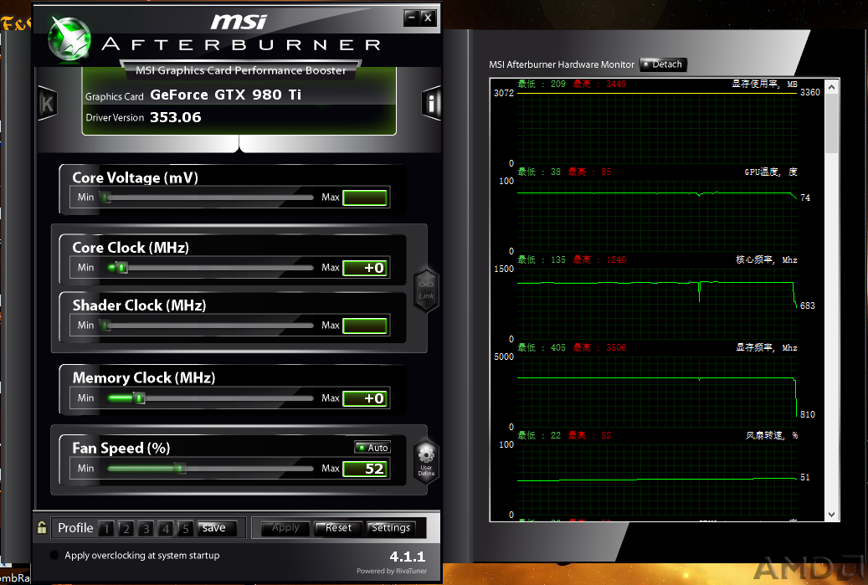Image resolution: width=868 pixels, height=585 pixels.
Task: Click the Apply button
Action: pyautogui.click(x=285, y=528)
